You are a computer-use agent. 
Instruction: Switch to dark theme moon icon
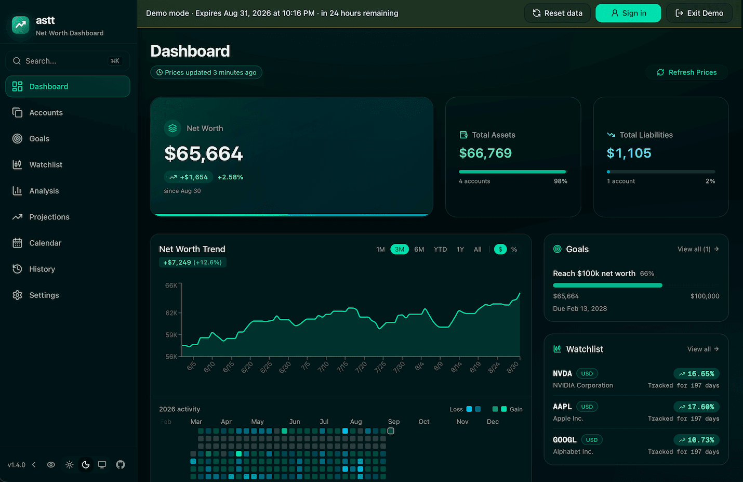[x=86, y=465]
